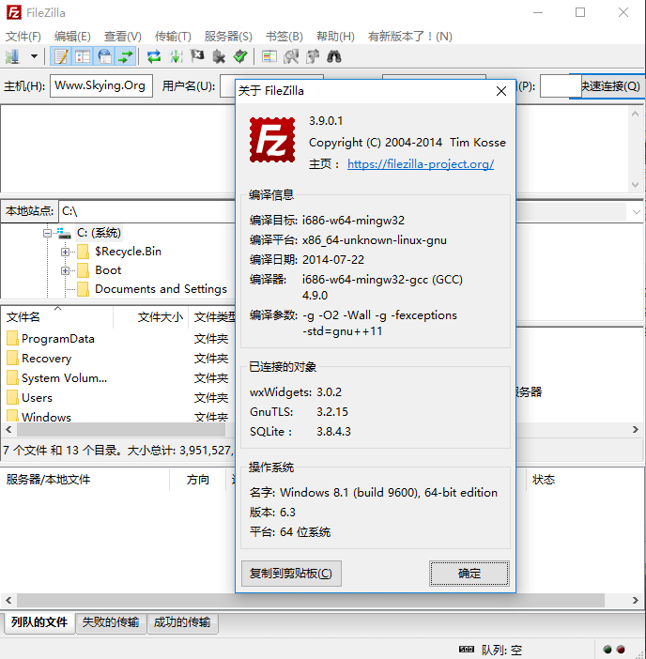
Task: Close the 关于 FileZilla dialog
Action: coord(501,91)
